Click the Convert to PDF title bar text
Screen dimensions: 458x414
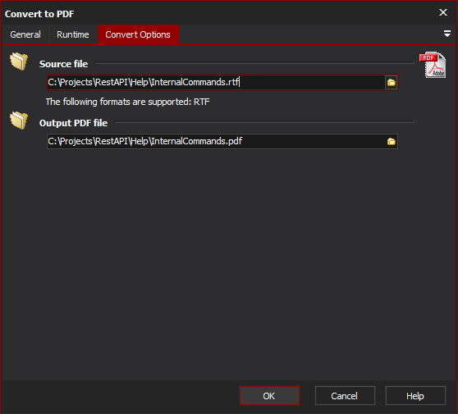coord(39,14)
